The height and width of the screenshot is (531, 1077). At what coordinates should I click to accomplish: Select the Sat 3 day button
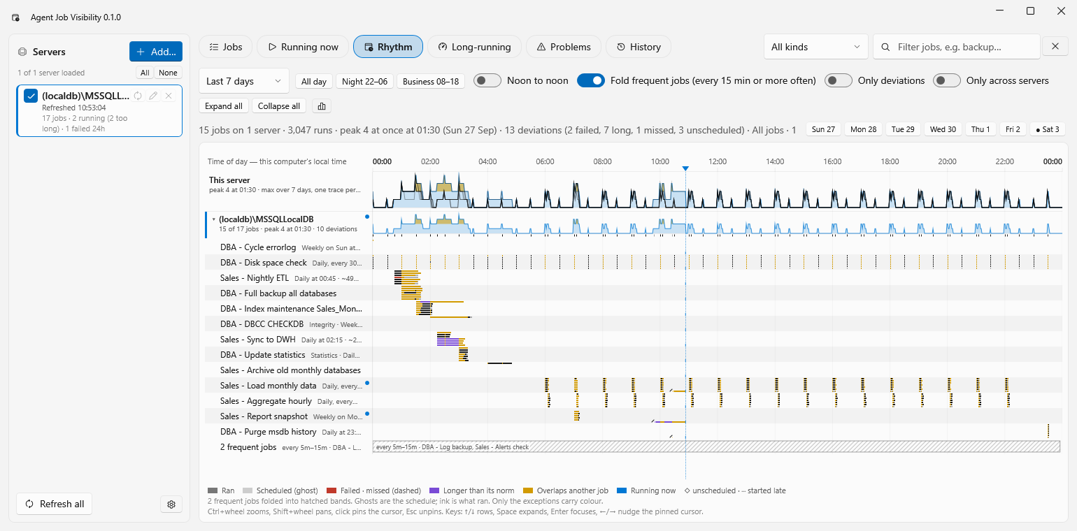point(1047,129)
